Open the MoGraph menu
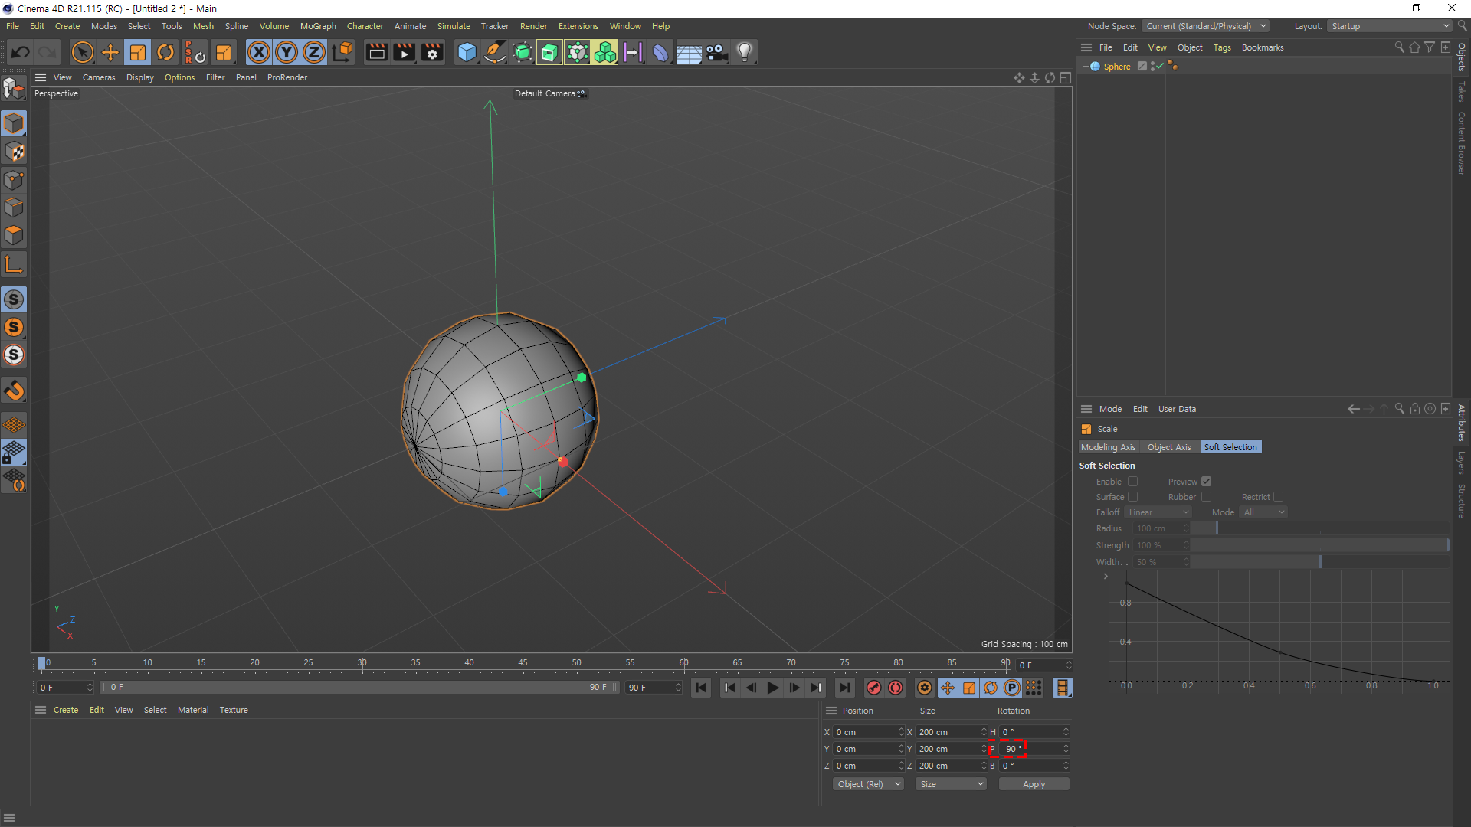Image resolution: width=1471 pixels, height=827 pixels. tap(318, 26)
